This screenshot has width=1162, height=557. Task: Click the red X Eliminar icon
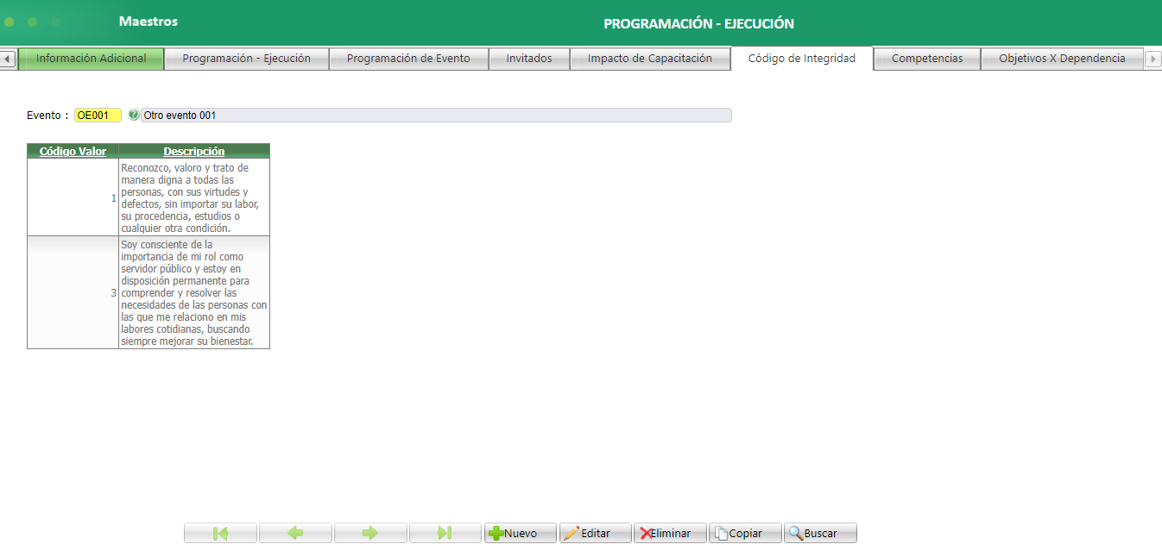coord(646,532)
